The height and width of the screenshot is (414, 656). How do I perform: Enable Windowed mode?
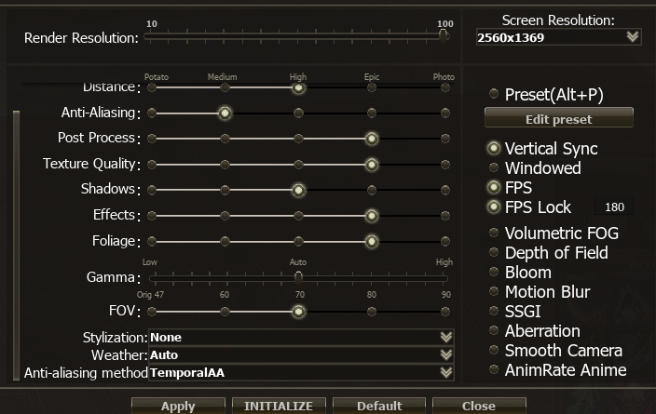click(494, 168)
